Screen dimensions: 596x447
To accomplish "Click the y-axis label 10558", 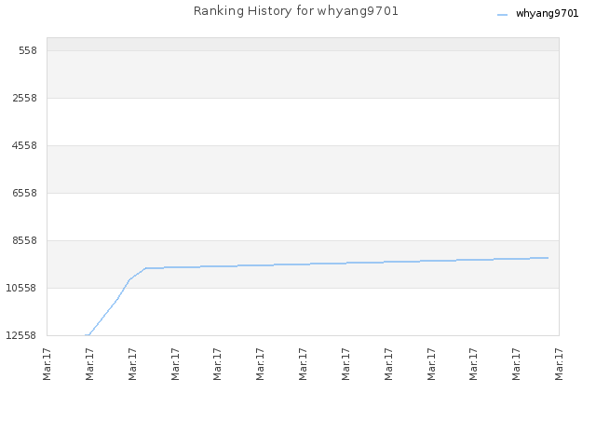I will [21, 288].
